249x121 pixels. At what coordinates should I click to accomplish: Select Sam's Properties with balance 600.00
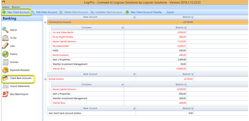[x=150, y=94]
